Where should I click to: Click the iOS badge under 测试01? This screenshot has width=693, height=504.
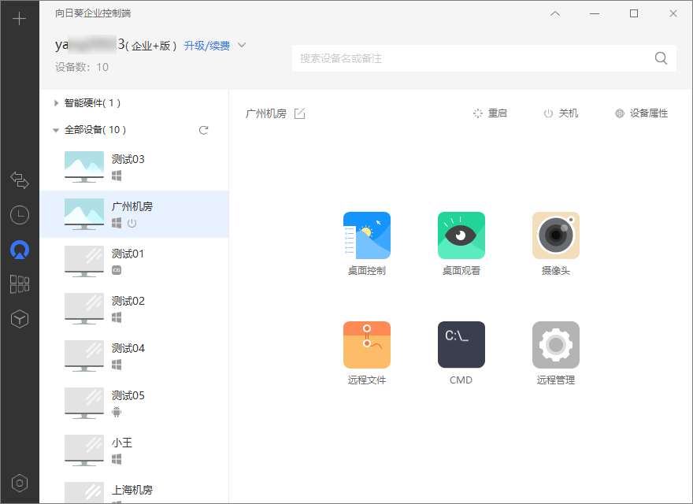tap(117, 270)
